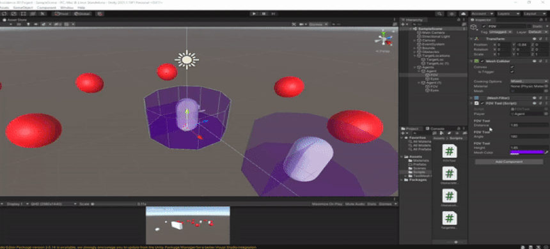
Task: Collapse the Transform component
Action: click(471, 39)
